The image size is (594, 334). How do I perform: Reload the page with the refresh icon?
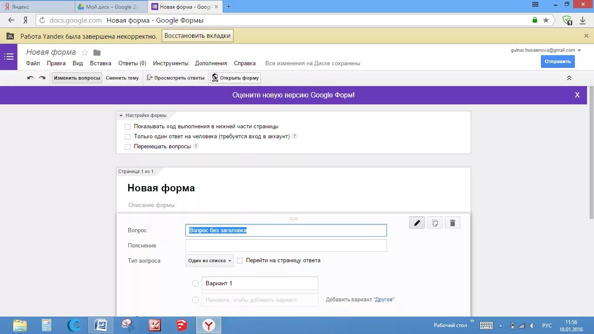42,20
